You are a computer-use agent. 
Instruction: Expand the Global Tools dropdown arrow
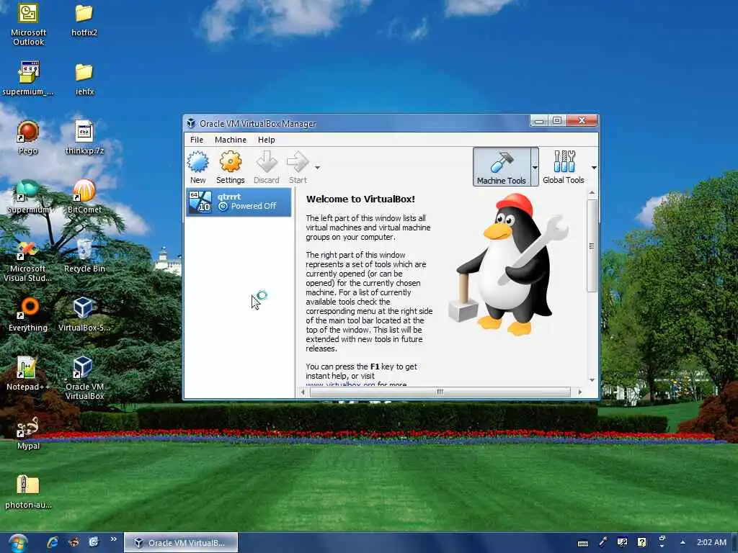point(594,167)
